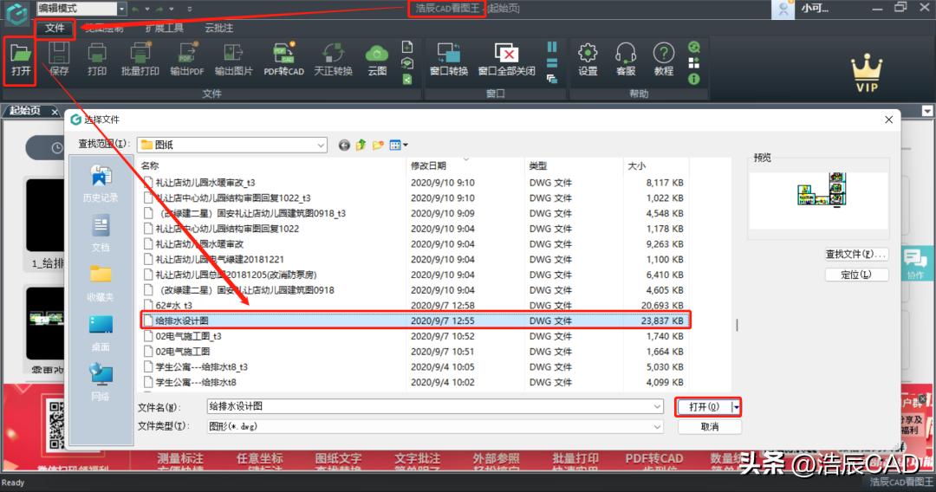
Task: Expand the 文件类型 file type dropdown
Action: pos(657,426)
